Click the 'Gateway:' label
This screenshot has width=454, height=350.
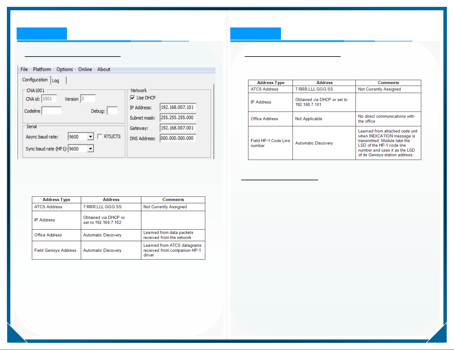pyautogui.click(x=139, y=128)
